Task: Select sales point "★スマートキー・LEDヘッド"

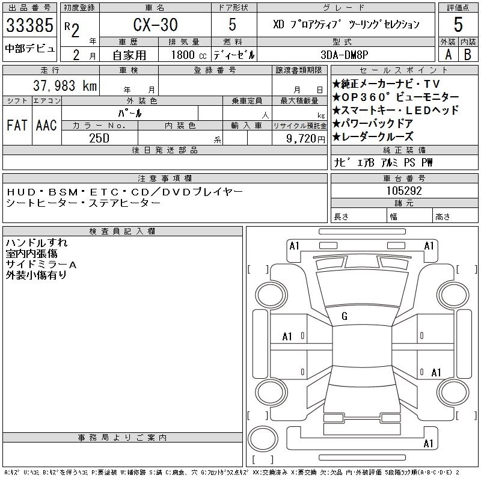Action: coord(396,110)
